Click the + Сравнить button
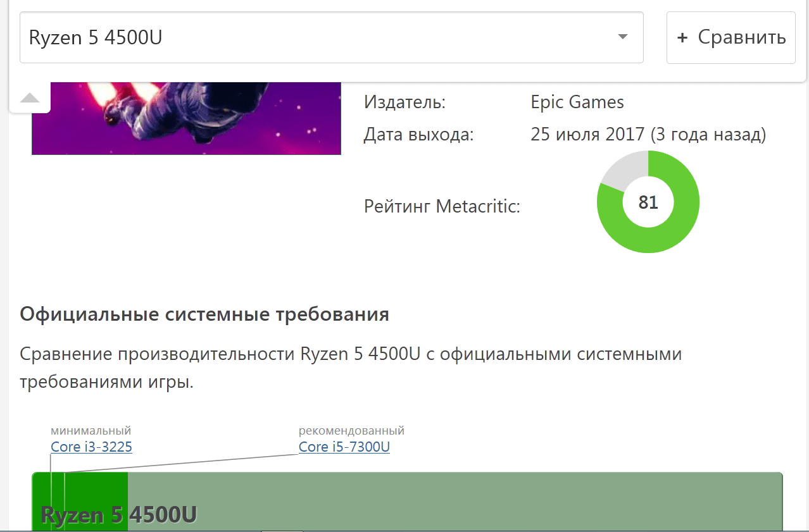The image size is (809, 532). (x=731, y=37)
